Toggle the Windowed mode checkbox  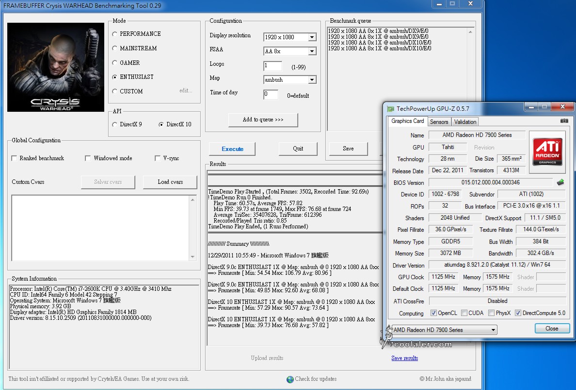[88, 158]
